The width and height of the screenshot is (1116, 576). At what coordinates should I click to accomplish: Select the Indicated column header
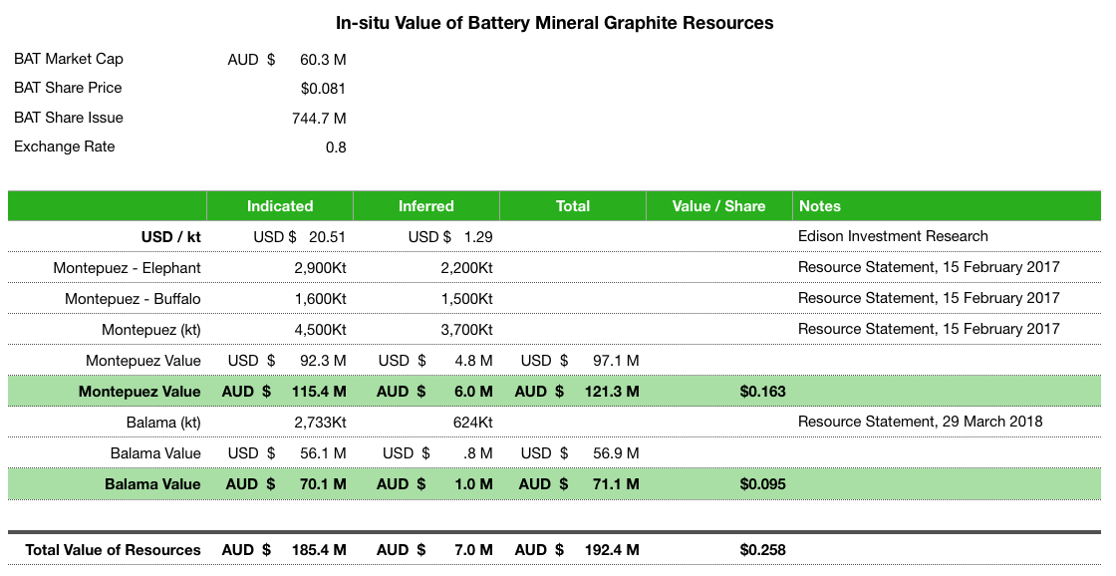tap(280, 205)
